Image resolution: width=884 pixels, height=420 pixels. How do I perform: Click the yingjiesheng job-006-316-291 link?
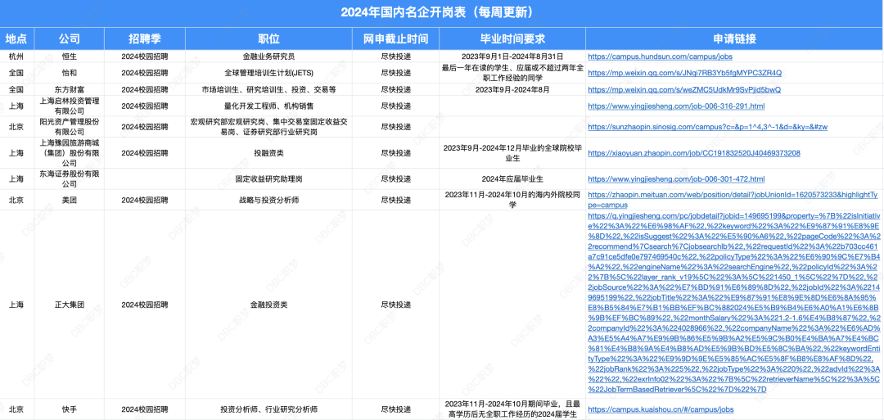click(676, 106)
